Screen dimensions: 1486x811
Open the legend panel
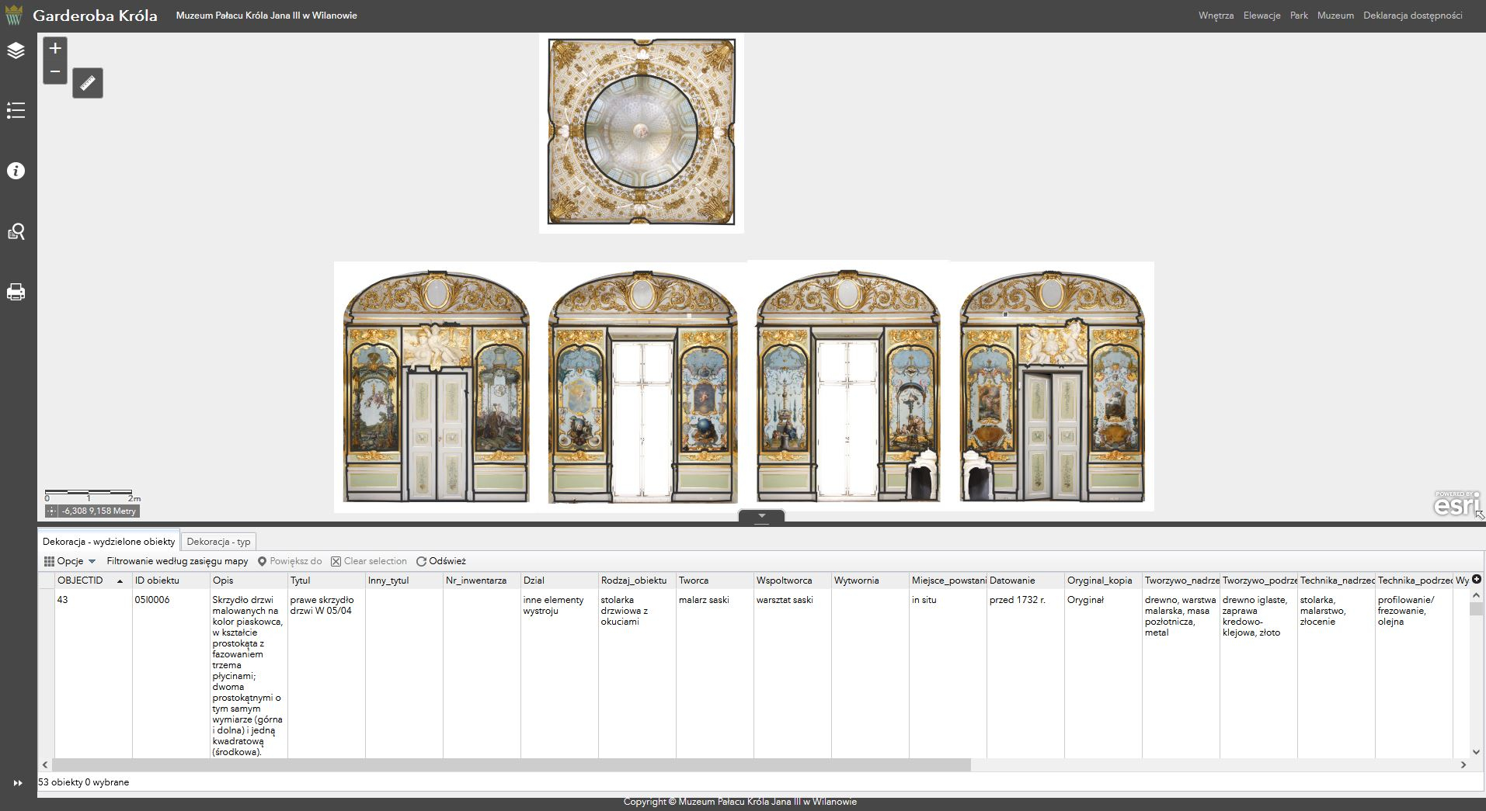point(16,111)
